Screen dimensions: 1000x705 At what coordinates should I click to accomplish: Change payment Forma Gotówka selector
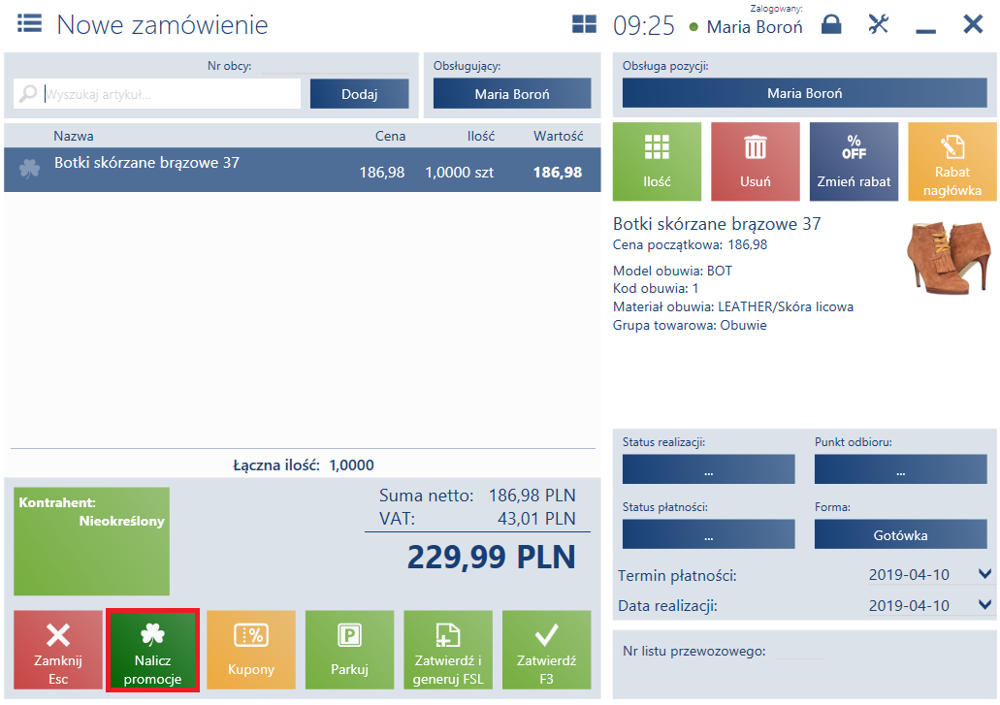click(900, 534)
